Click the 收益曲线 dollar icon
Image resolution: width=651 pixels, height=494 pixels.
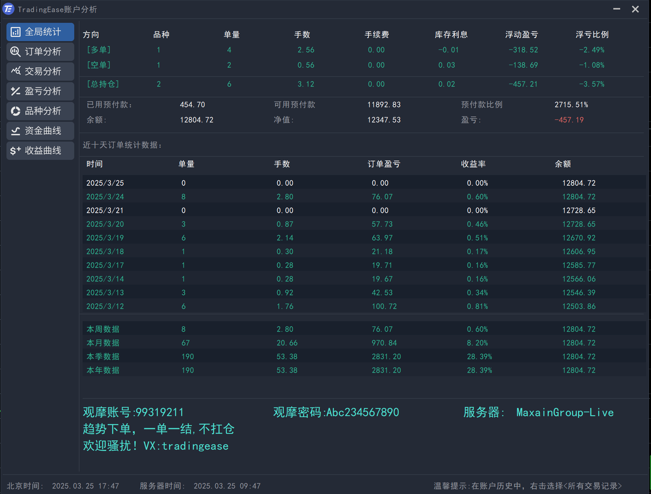point(16,151)
